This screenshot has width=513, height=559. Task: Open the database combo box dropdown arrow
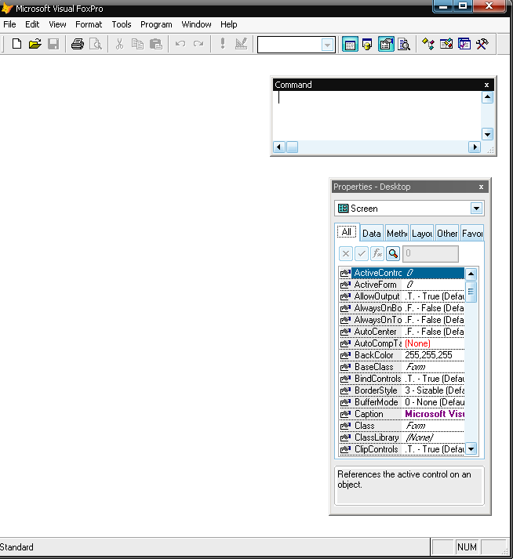pyautogui.click(x=327, y=45)
